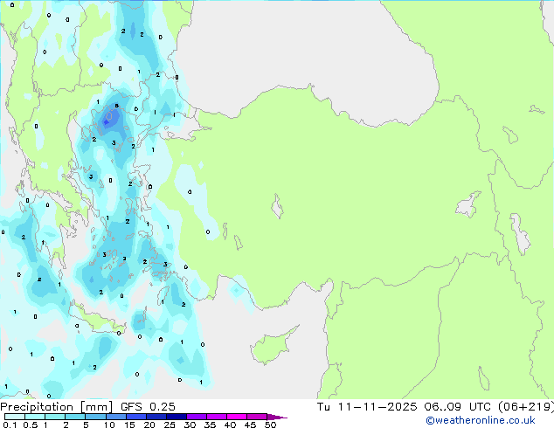Image resolution: width=554 pixels, height=428 pixels.
Task: Click the "30" legend value label
Action: tap(190, 425)
